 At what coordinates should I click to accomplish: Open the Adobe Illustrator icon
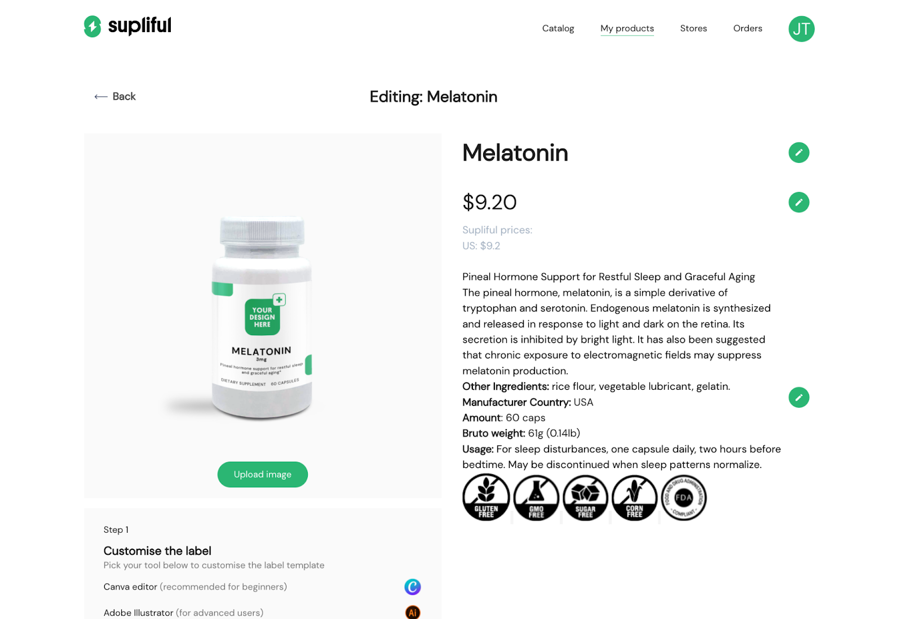[413, 612]
